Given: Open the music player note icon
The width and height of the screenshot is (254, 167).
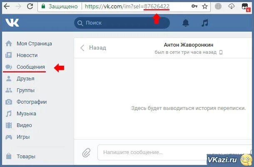Looking at the screenshot, I should point(205,23).
